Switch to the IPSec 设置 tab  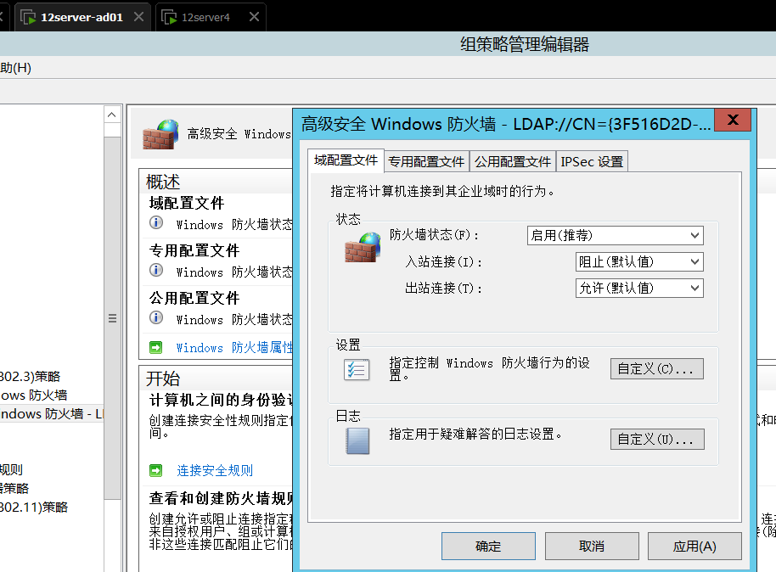[x=592, y=160]
